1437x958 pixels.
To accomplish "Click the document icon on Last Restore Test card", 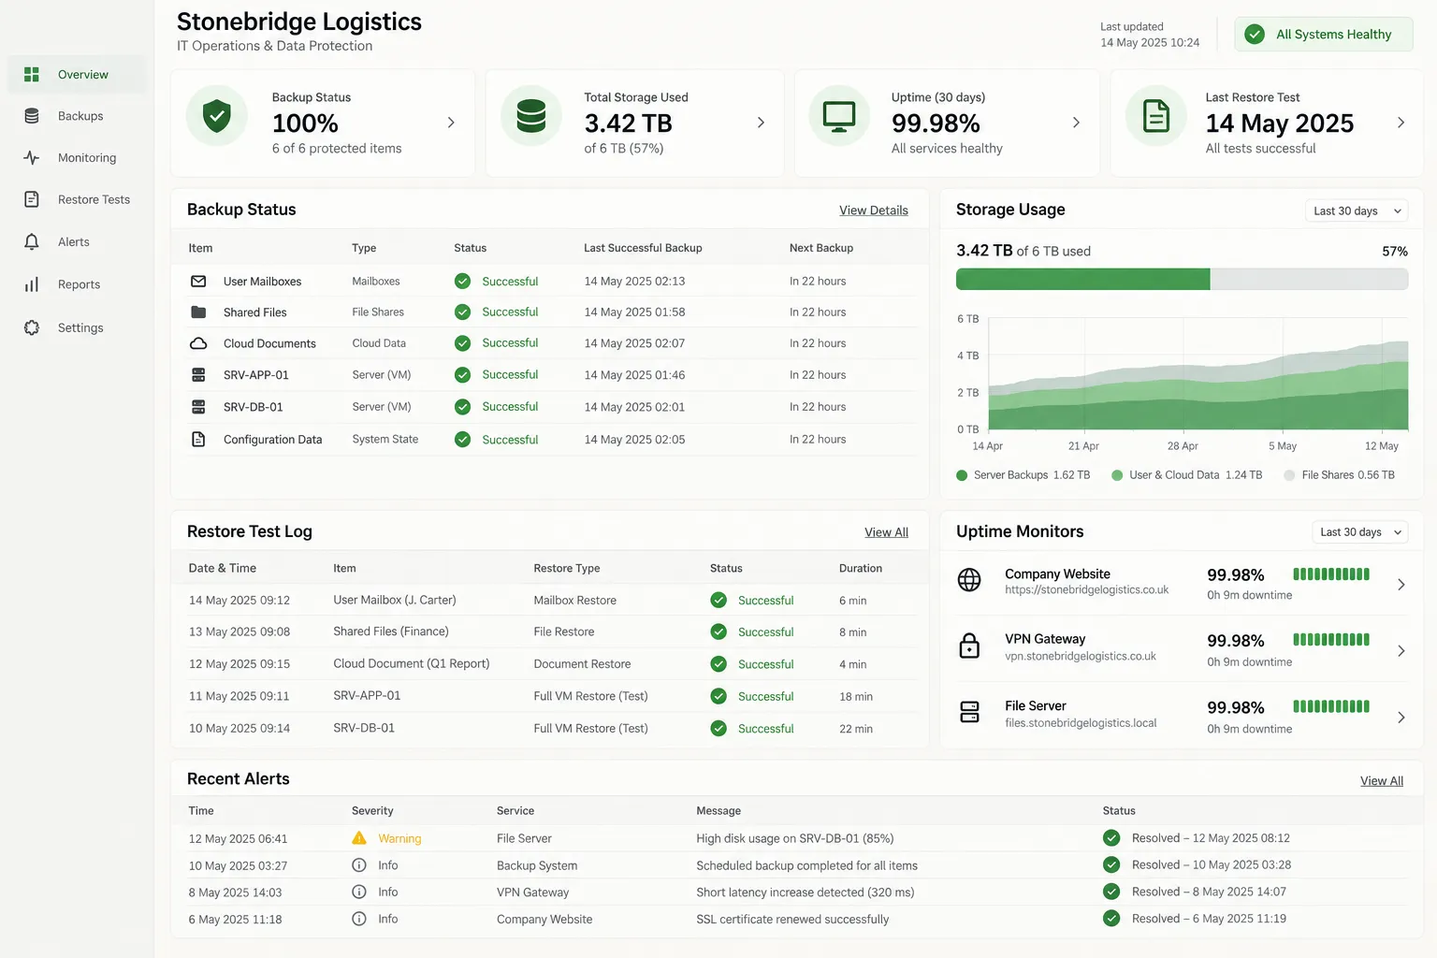I will [1156, 116].
